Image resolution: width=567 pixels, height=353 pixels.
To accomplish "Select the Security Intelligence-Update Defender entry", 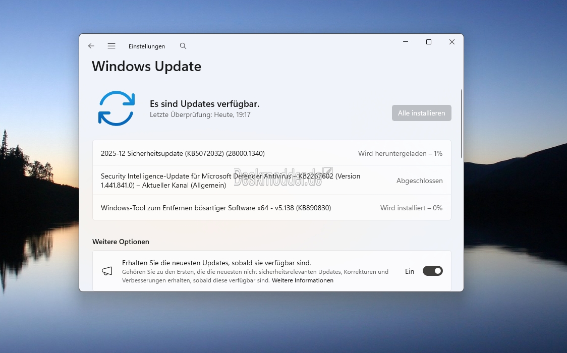I will pos(230,181).
